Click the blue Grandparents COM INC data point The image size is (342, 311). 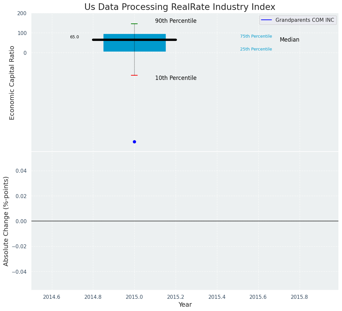[x=134, y=142]
